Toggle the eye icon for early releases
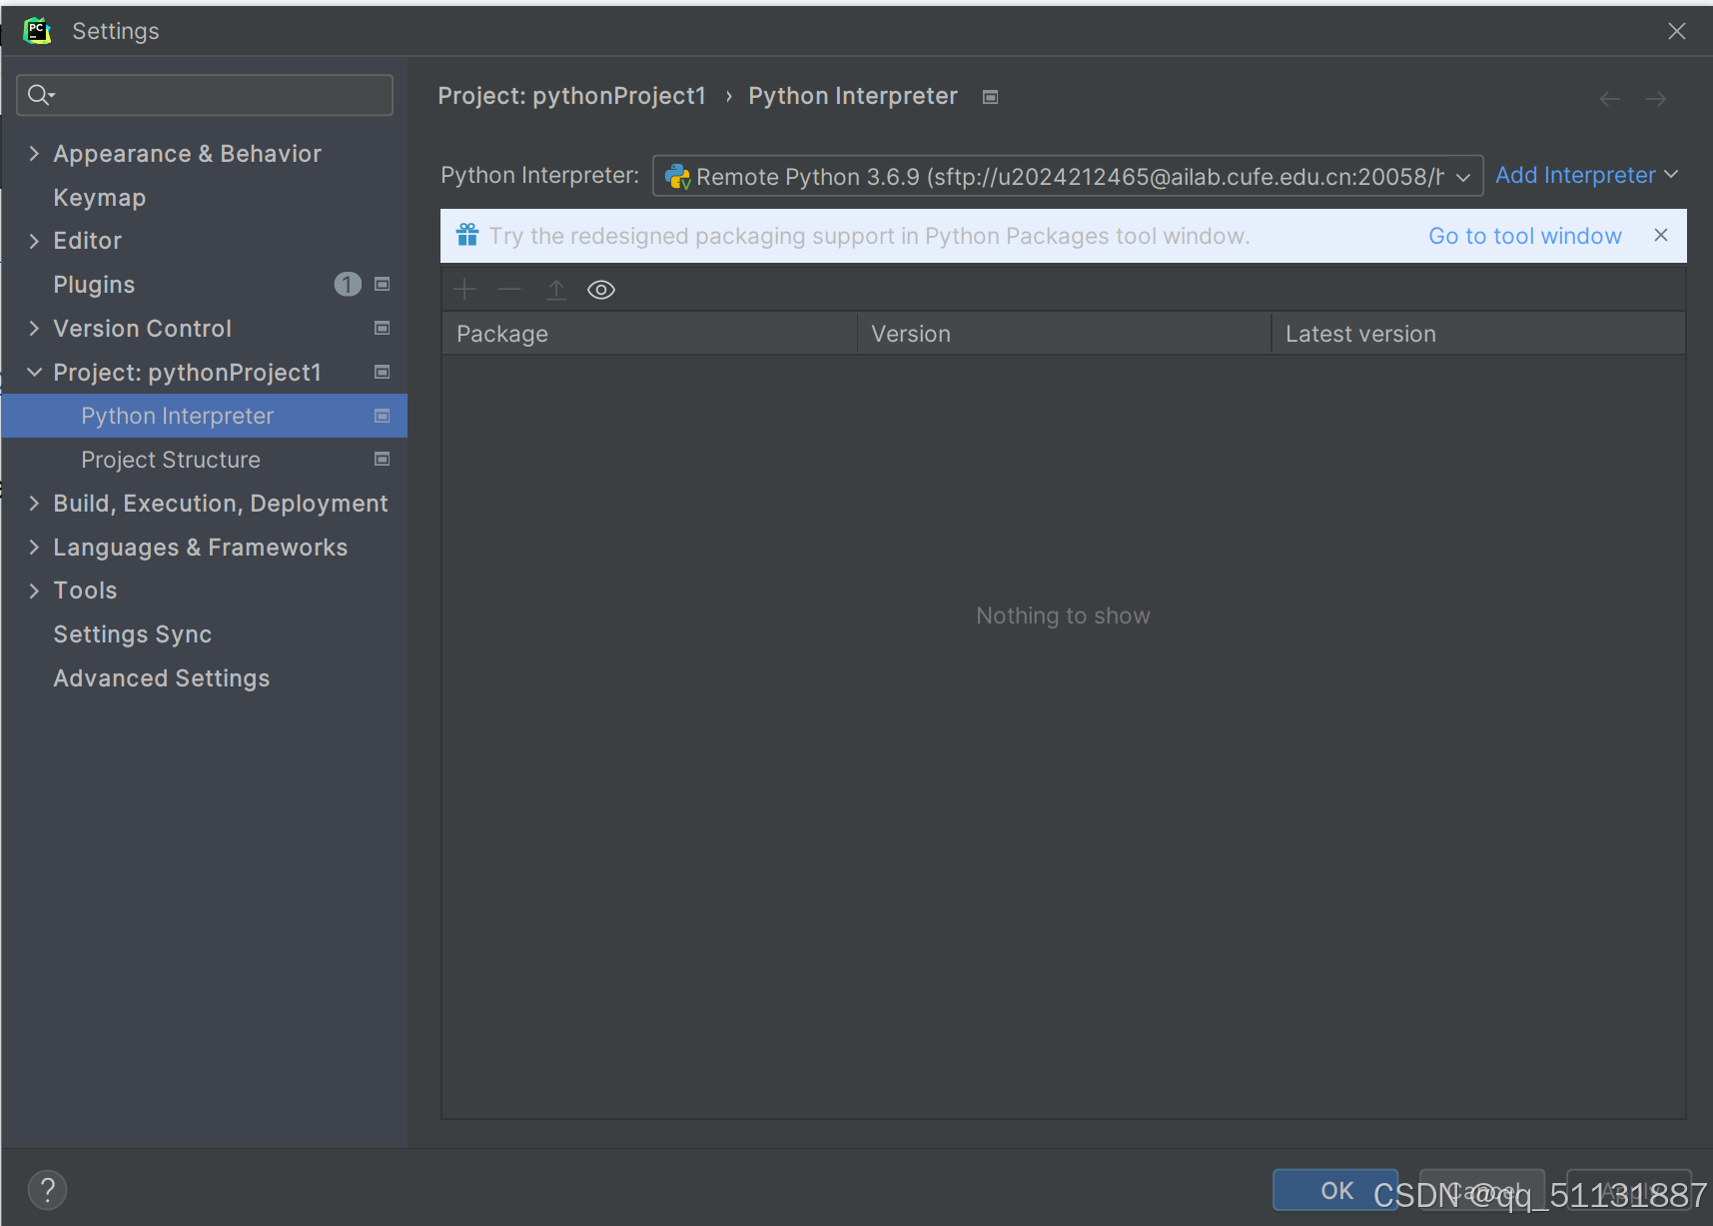Viewport: 1713px width, 1226px height. click(x=600, y=289)
